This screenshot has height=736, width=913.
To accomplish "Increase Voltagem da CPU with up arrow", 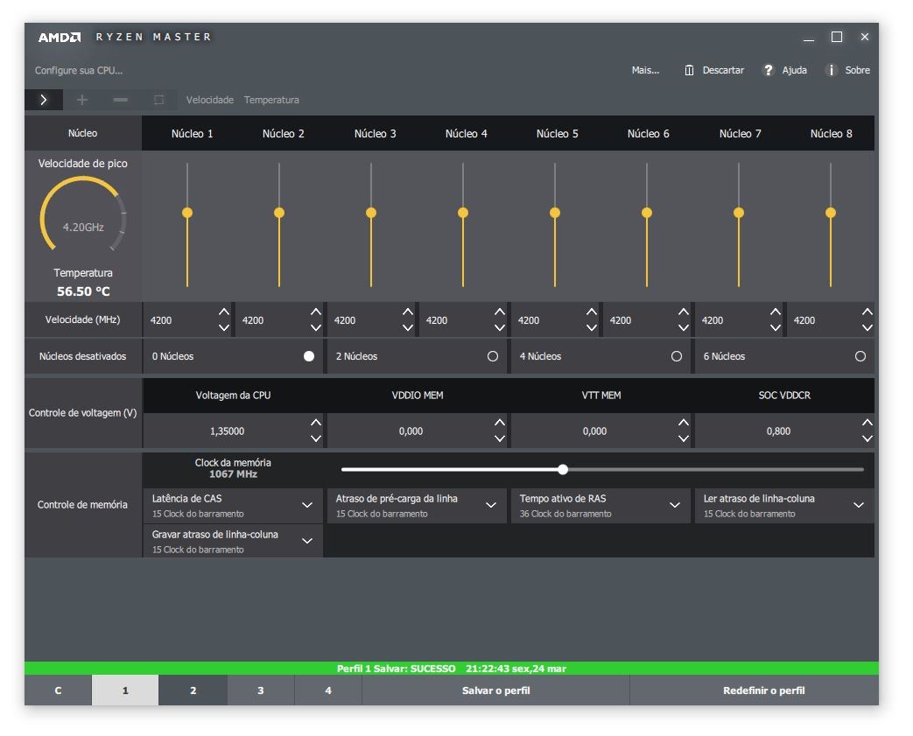I will click(316, 422).
